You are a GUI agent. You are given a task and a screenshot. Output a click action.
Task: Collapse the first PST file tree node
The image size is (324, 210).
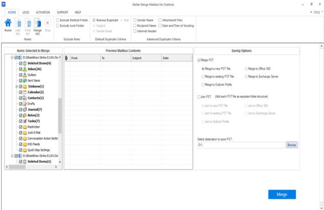click(x=12, y=57)
